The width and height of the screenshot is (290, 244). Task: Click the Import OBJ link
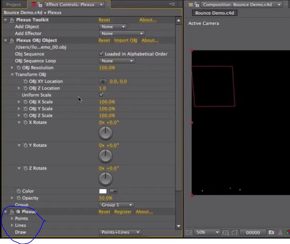[x=125, y=41]
